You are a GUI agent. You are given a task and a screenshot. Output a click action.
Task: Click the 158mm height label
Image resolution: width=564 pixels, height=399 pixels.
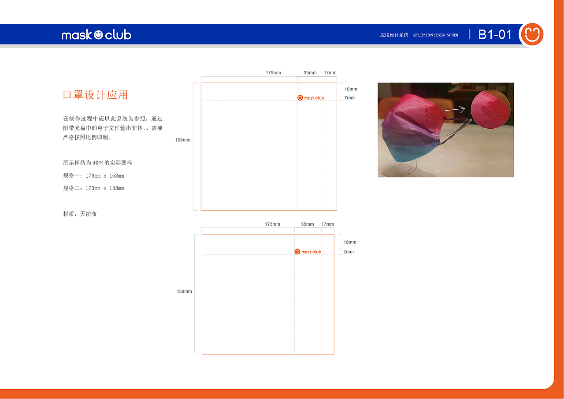(x=184, y=291)
